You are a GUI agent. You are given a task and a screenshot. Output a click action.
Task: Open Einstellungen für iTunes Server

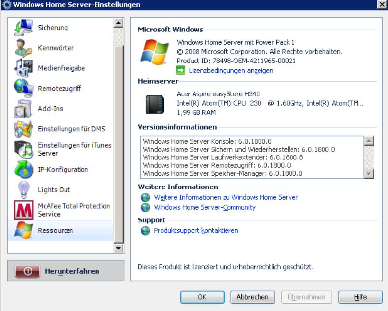pyautogui.click(x=61, y=149)
